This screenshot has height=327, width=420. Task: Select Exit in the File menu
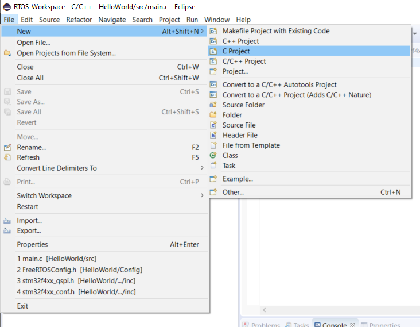tap(104, 306)
